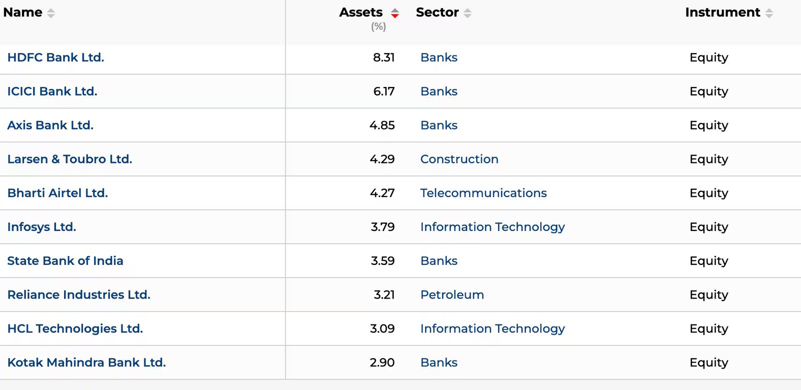Click the Name column sort arrows icon

coord(51,13)
